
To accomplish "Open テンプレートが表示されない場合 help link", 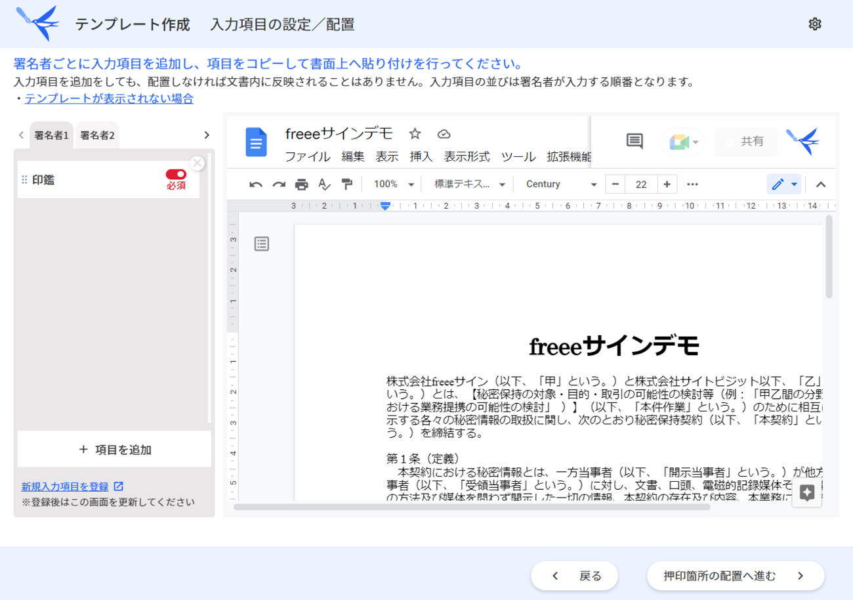I will coord(109,98).
